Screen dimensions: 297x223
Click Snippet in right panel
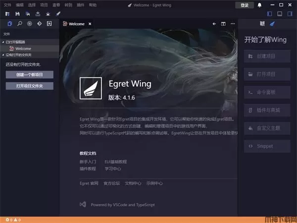coord(267,146)
